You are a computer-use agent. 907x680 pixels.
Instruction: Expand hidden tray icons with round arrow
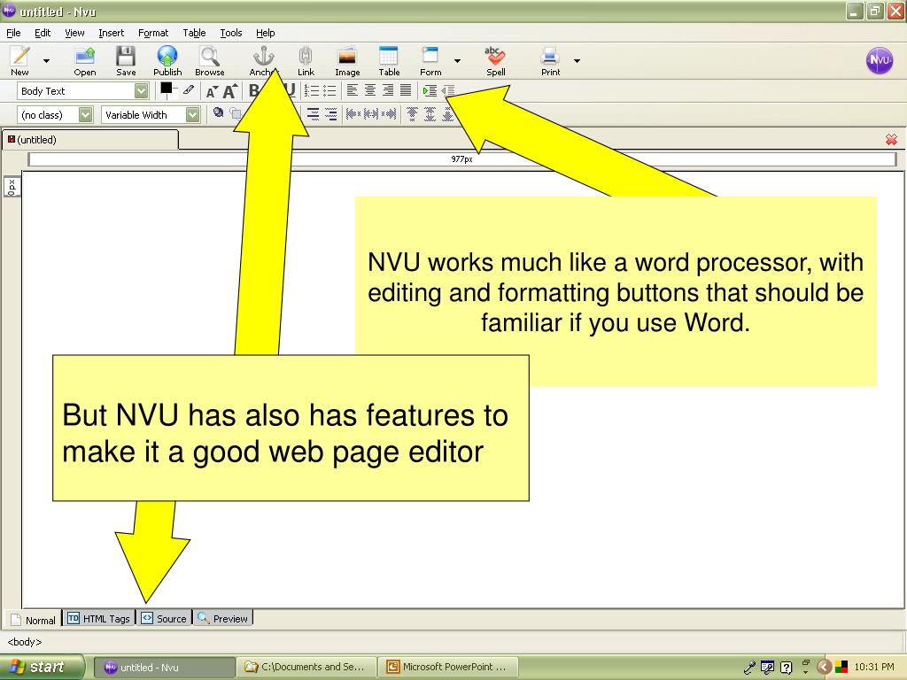(x=824, y=667)
